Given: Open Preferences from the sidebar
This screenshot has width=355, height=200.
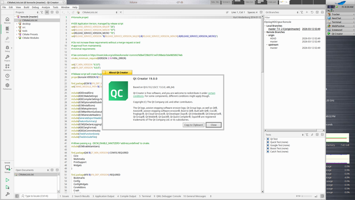Looking at the screenshot, I should tap(7, 87).
